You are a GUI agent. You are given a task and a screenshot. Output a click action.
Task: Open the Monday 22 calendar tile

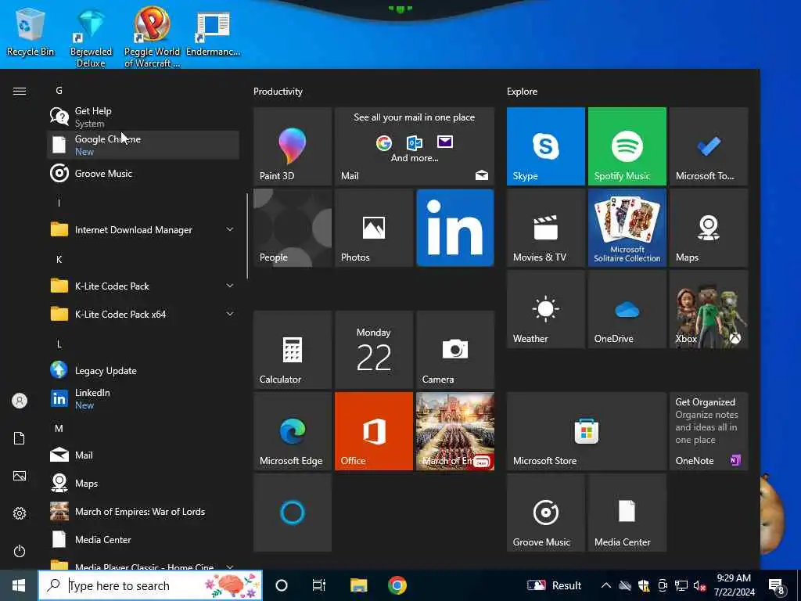pos(373,350)
